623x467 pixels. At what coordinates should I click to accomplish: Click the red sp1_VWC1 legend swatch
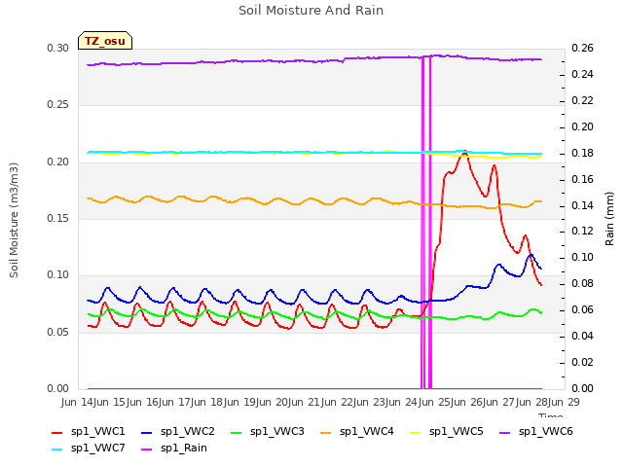point(57,433)
